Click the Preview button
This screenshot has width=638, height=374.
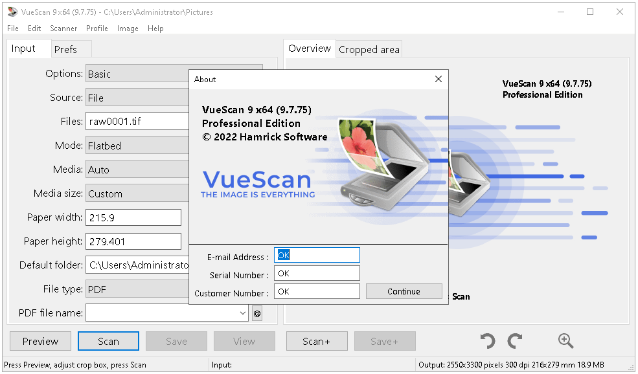click(40, 341)
